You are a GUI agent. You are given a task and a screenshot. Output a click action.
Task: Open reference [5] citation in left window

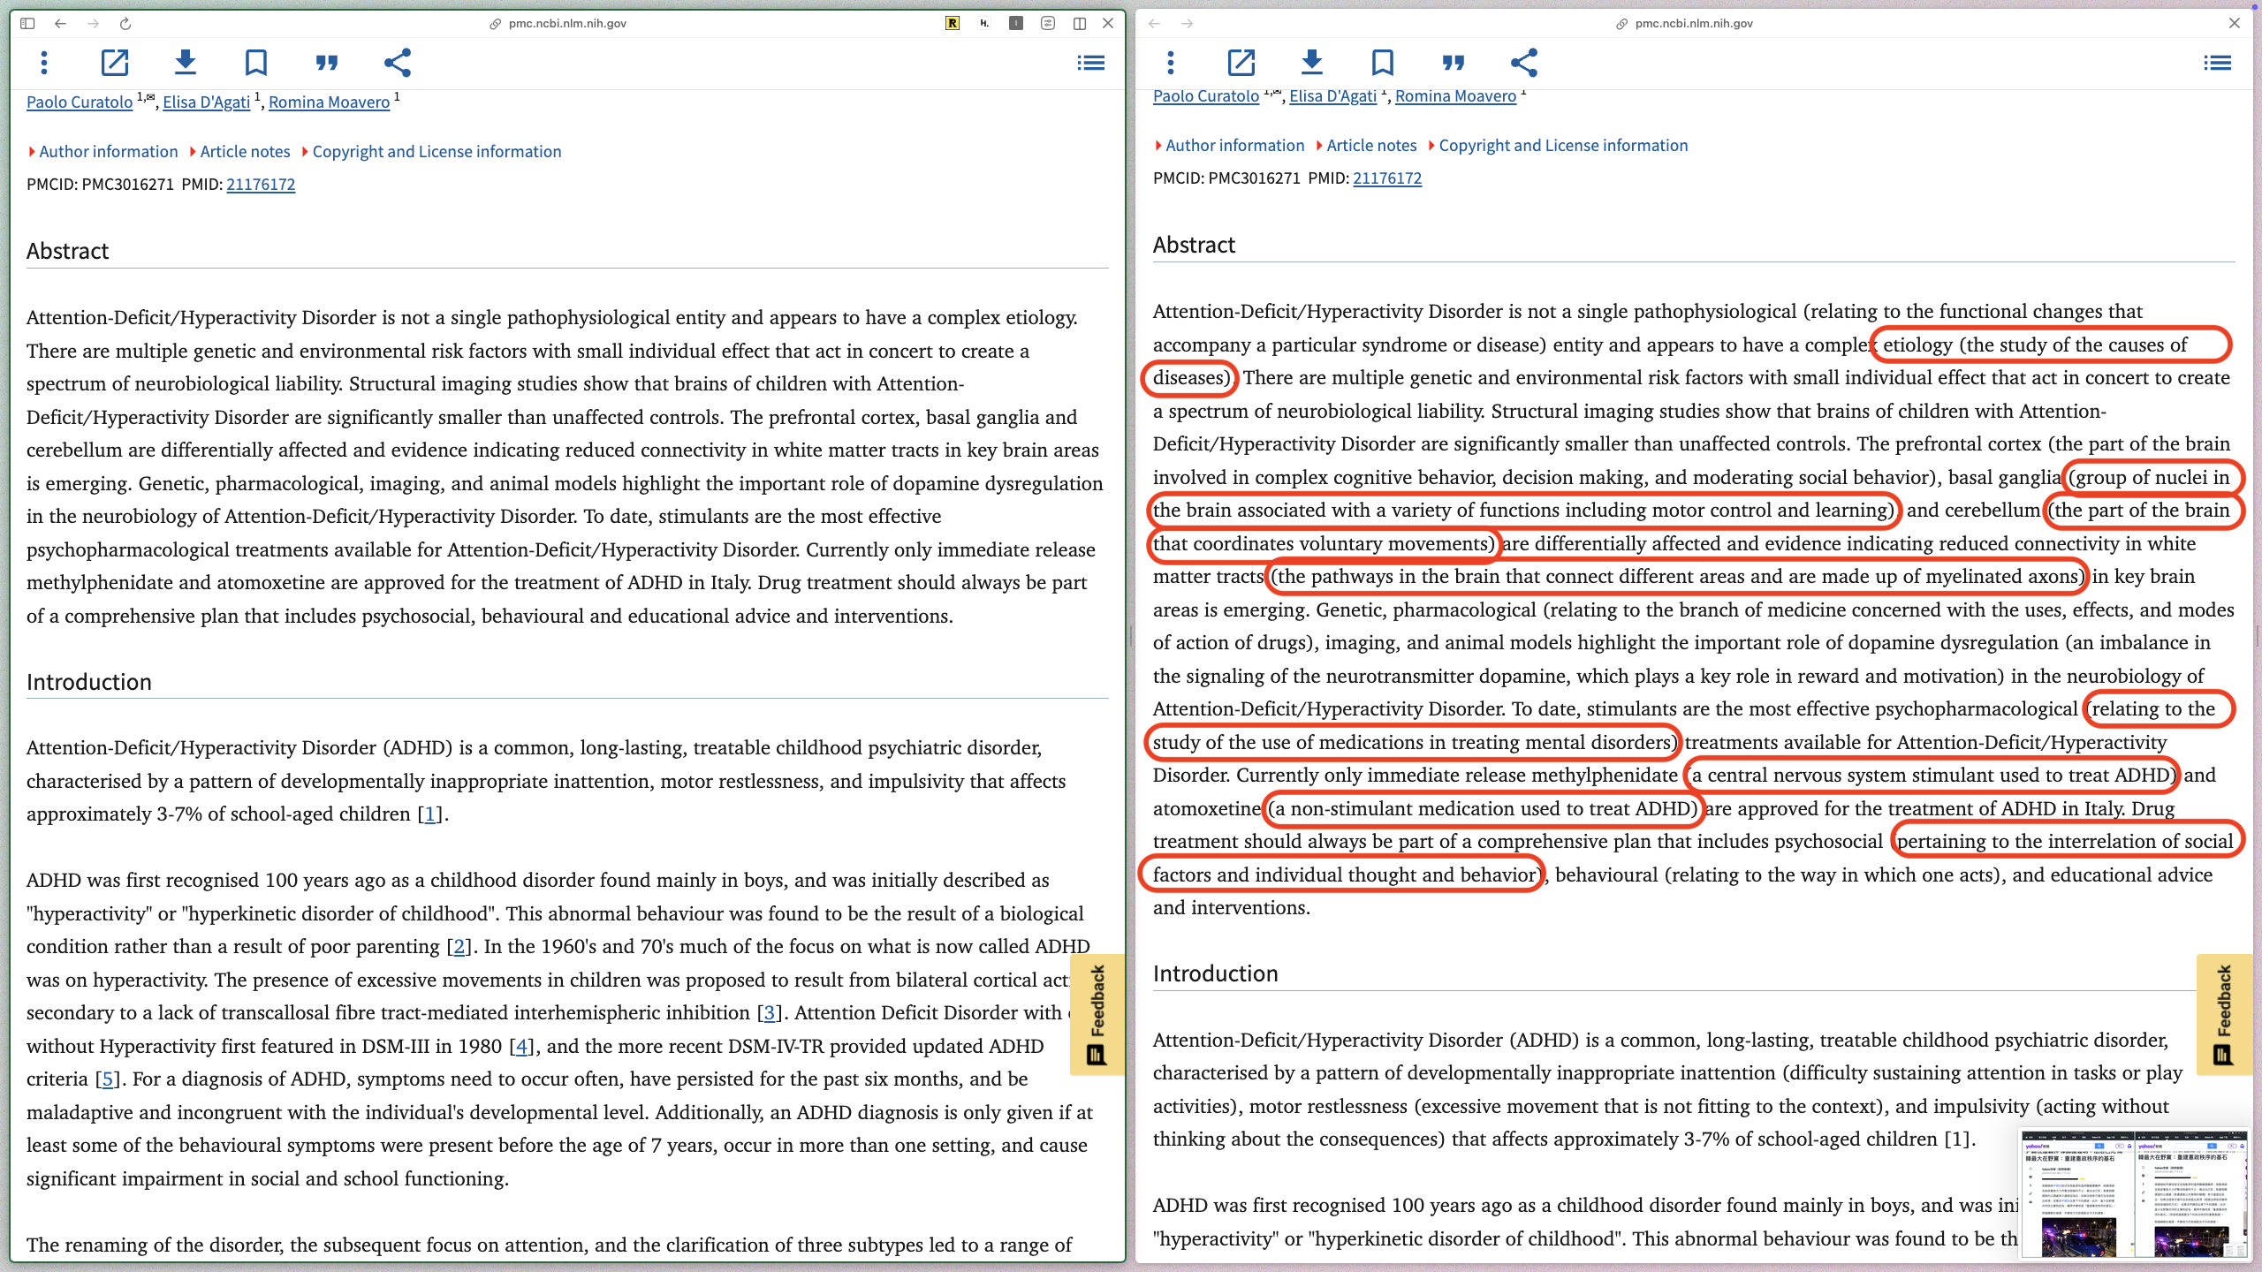pyautogui.click(x=108, y=1079)
